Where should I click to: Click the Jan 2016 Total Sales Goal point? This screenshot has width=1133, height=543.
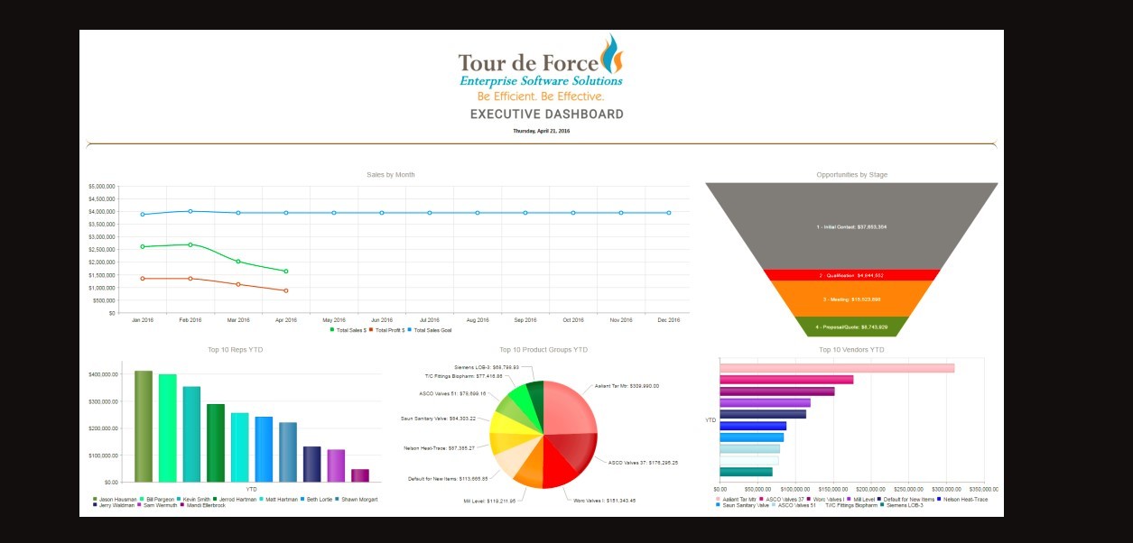143,215
